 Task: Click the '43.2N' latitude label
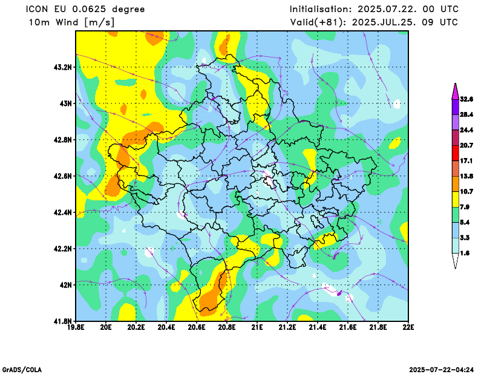coord(63,67)
